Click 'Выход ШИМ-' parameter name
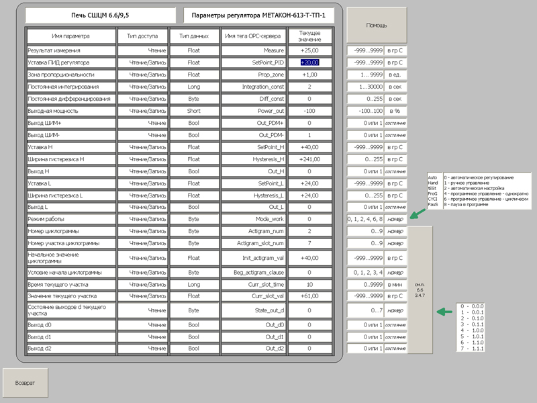This screenshot has width=537, height=403. pos(71,135)
